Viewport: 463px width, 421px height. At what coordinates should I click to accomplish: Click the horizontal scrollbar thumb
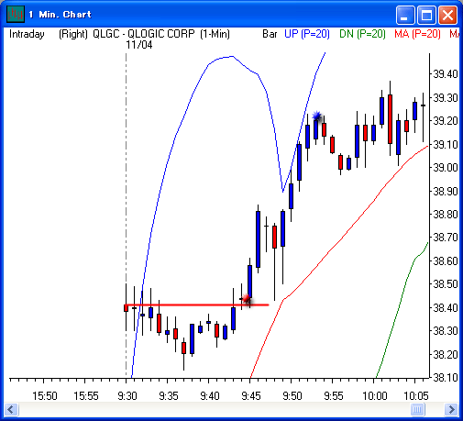coord(417,409)
